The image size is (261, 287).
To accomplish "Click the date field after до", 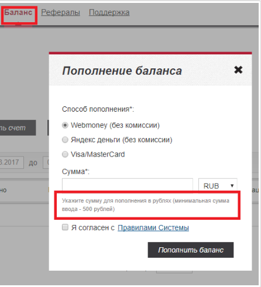I will pos(46,162).
